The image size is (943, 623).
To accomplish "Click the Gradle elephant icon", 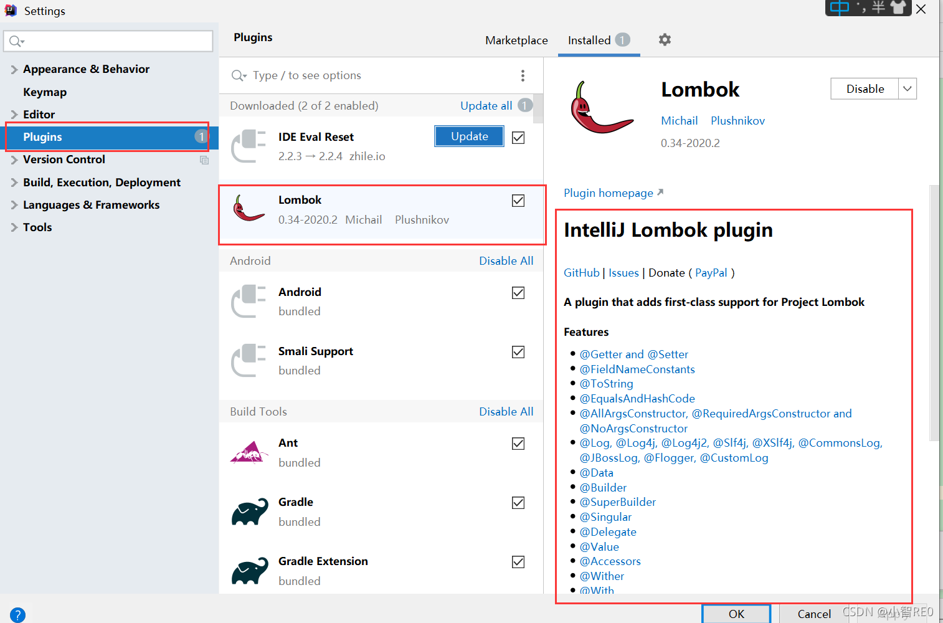I will tap(249, 512).
